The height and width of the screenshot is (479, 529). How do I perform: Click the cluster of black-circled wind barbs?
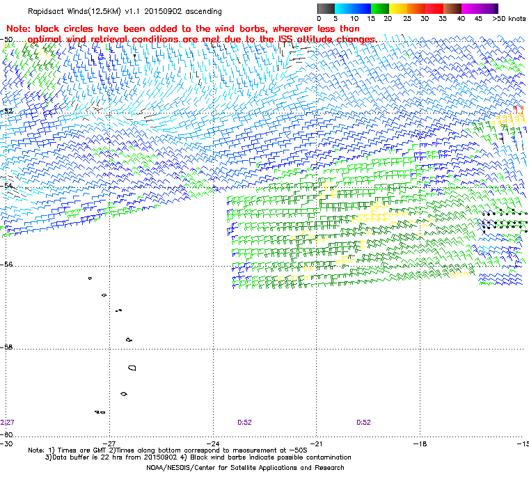pyautogui.click(x=505, y=221)
